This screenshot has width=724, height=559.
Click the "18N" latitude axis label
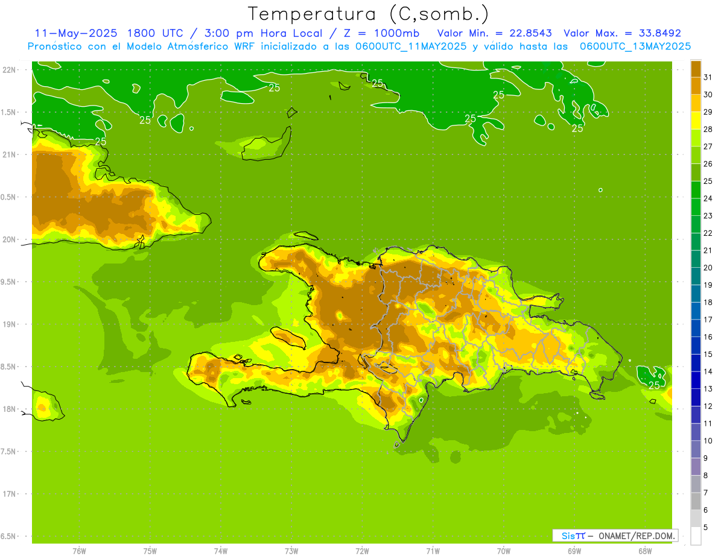click(x=10, y=409)
